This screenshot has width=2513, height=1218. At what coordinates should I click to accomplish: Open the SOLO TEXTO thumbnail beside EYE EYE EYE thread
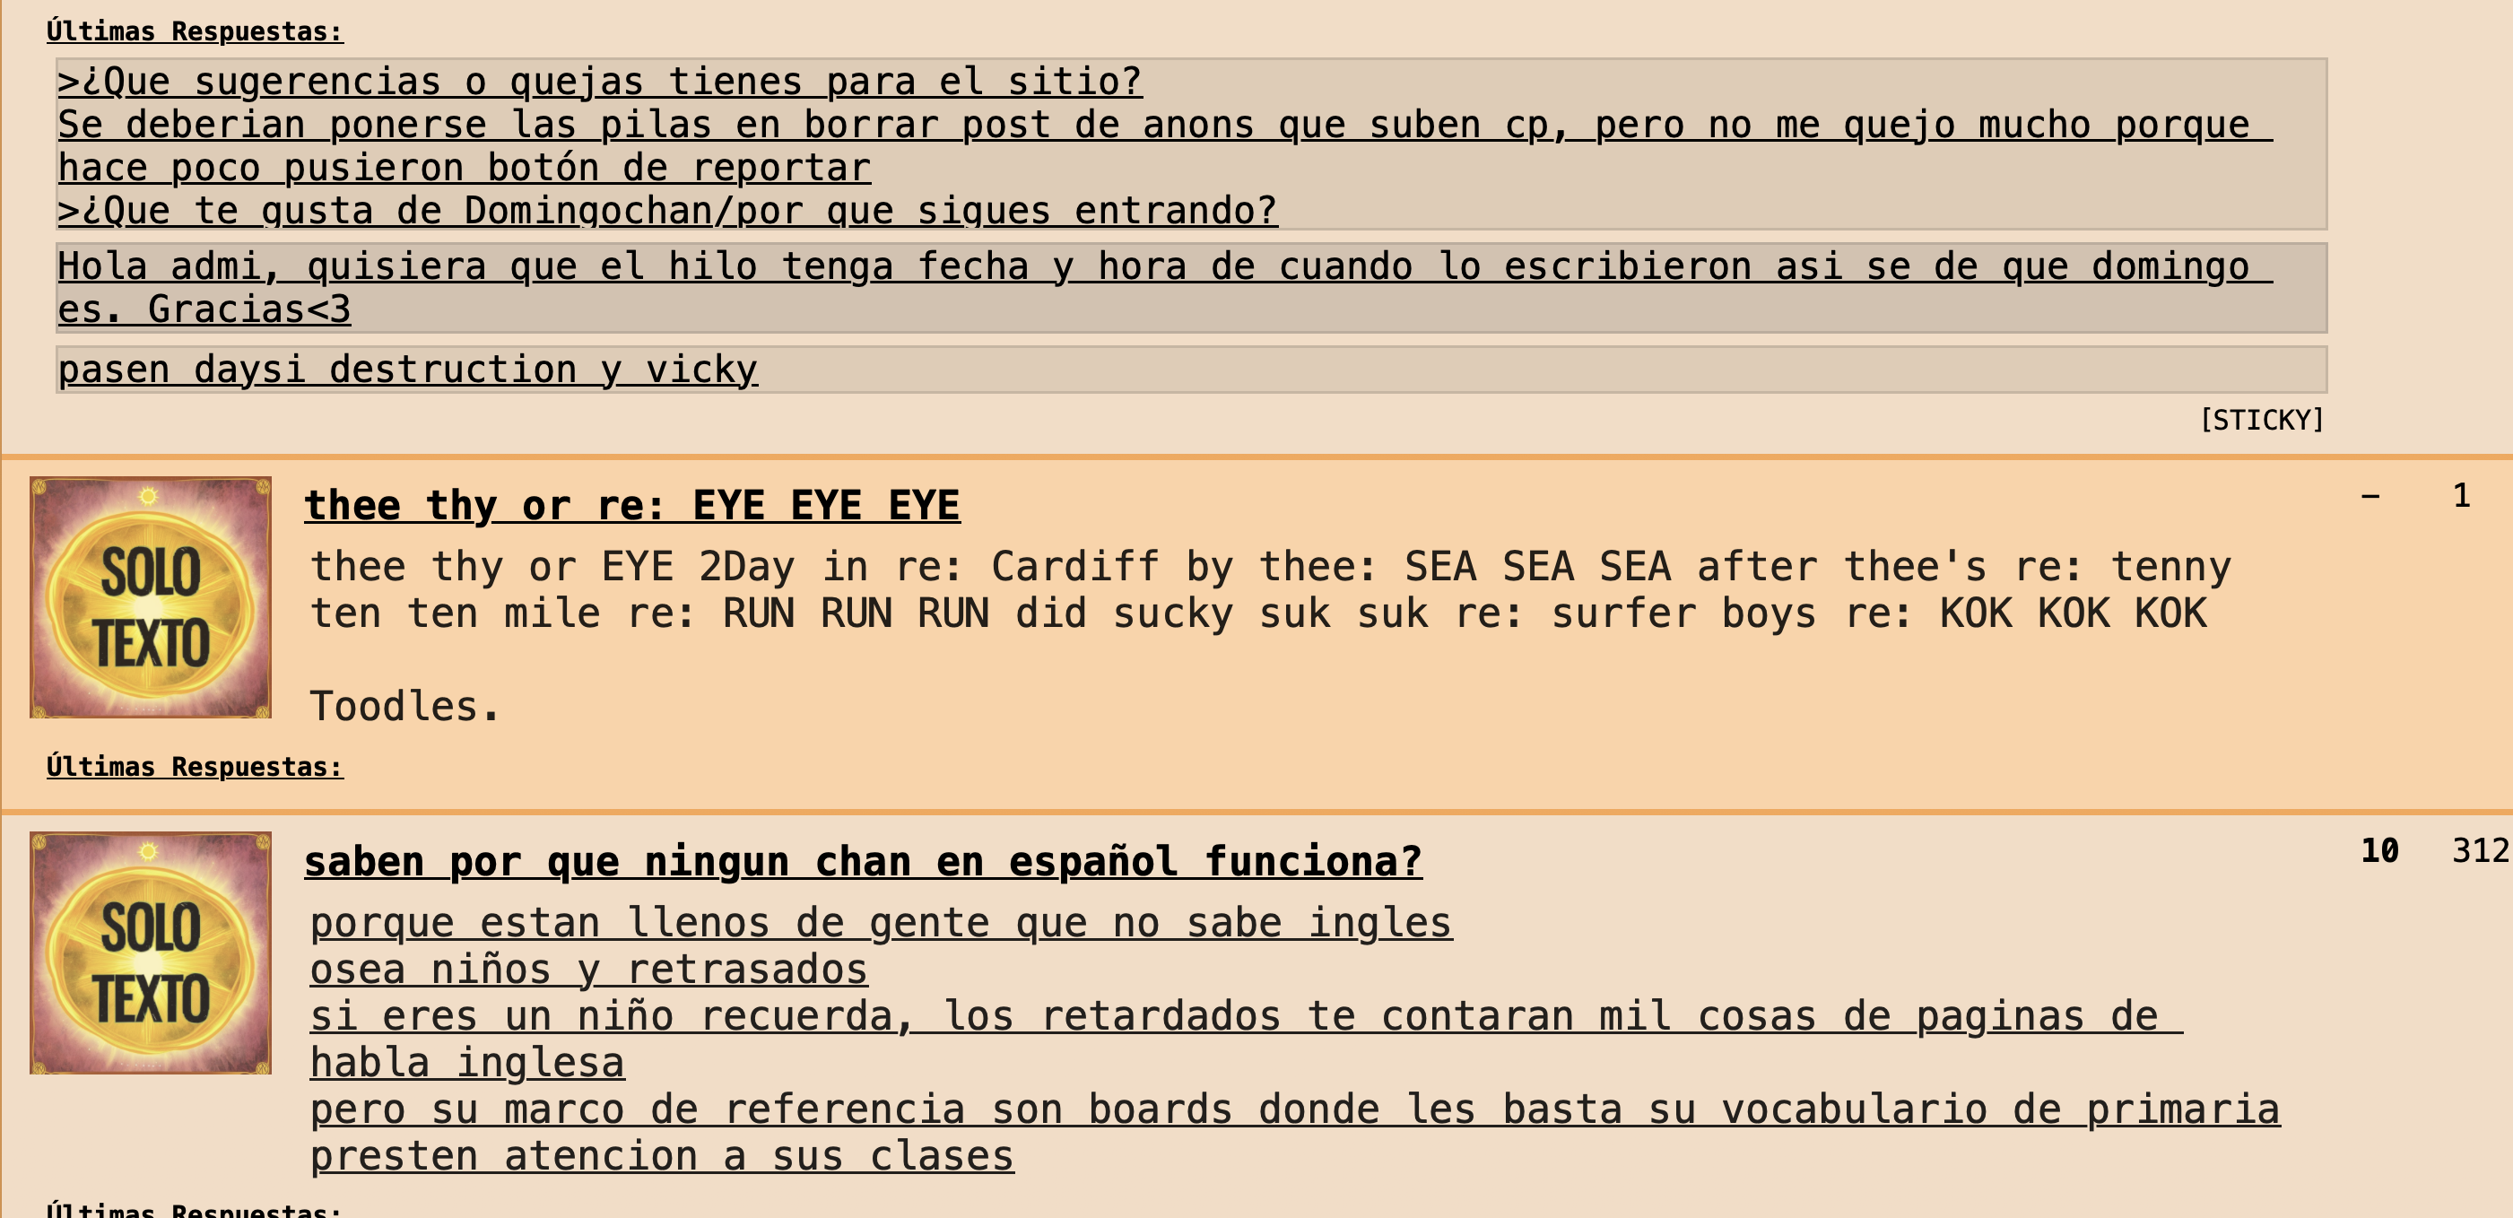151,597
